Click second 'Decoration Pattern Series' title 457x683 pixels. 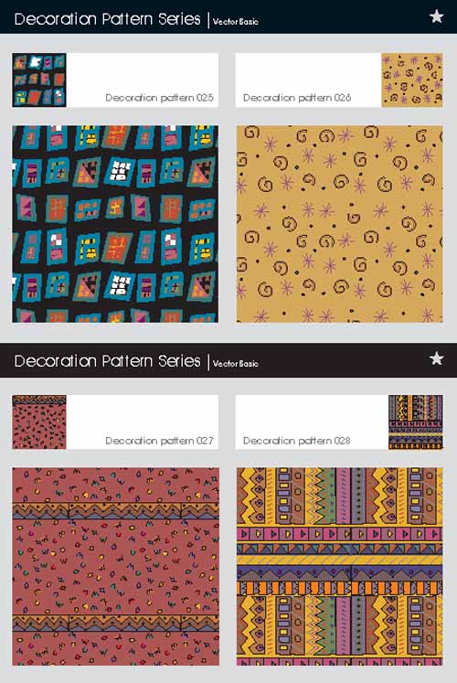tap(108, 361)
